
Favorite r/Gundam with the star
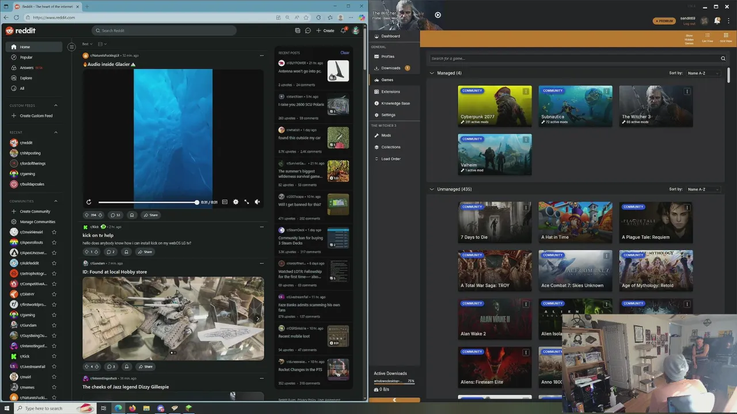[54, 325]
